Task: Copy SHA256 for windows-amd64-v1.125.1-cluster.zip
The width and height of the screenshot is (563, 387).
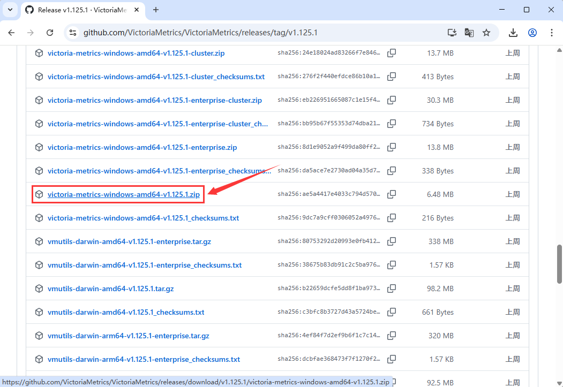Action: (x=392, y=53)
